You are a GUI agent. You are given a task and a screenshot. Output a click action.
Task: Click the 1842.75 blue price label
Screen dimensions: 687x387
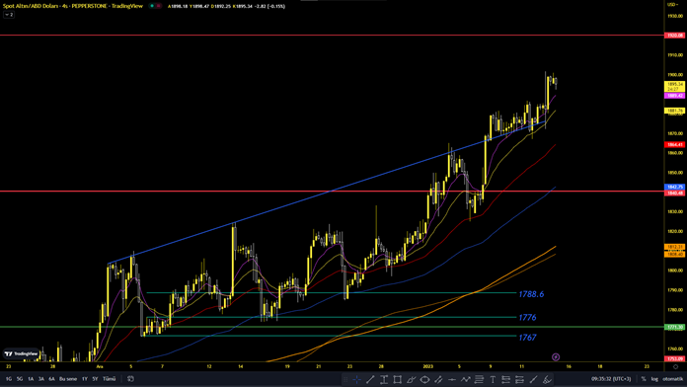[674, 188]
